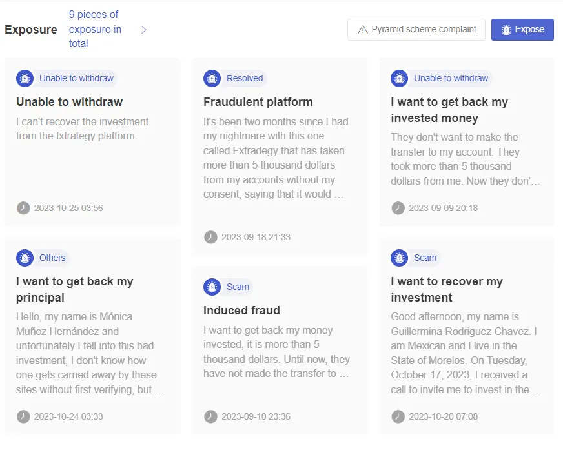This screenshot has width=563, height=450.
Task: Open the 'I want to get back my invested money' title
Action: pos(449,110)
